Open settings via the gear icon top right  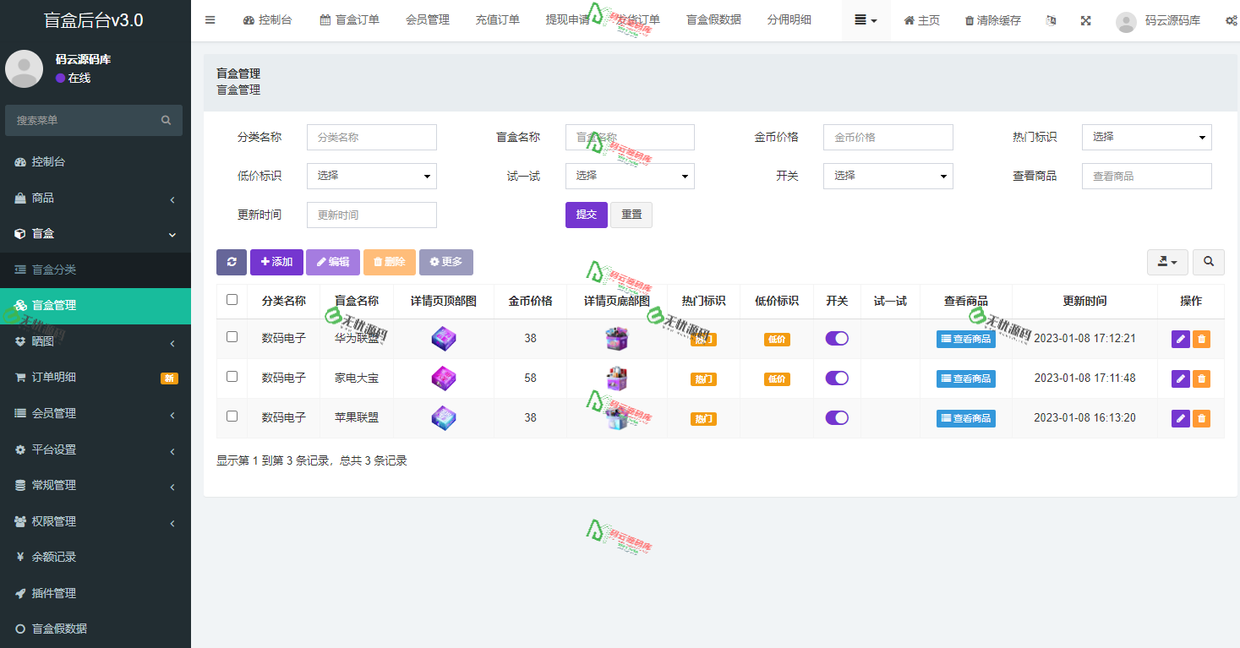(x=1232, y=20)
